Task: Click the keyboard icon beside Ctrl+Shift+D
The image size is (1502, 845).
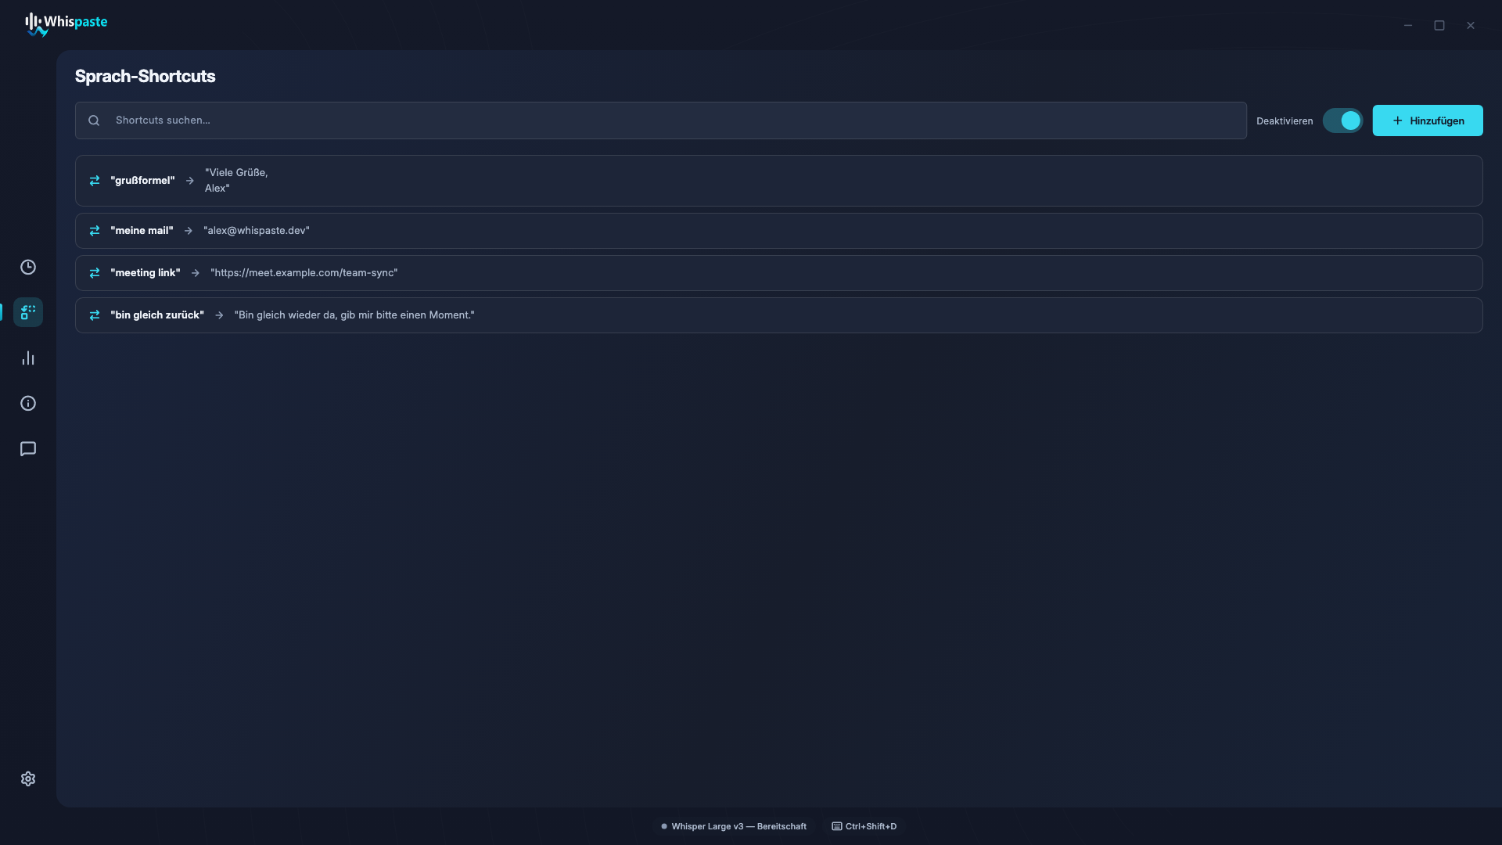Action: (836, 826)
